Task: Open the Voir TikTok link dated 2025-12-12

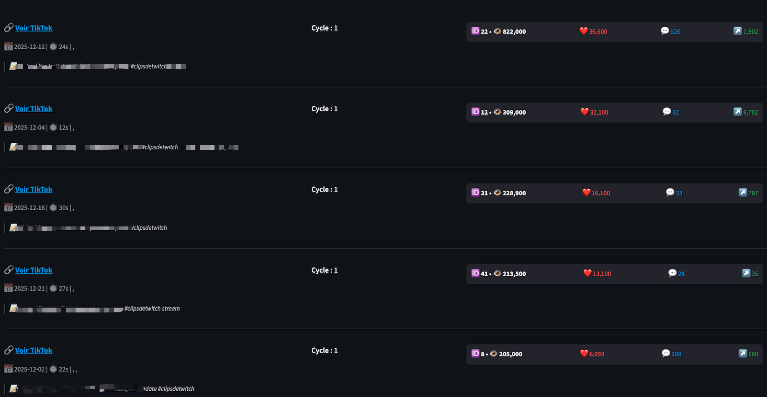Action: point(34,28)
